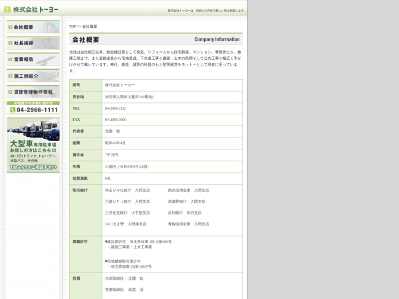
Task: Click the arrow icon beside 営業報告 menu
Action: (x=10, y=60)
